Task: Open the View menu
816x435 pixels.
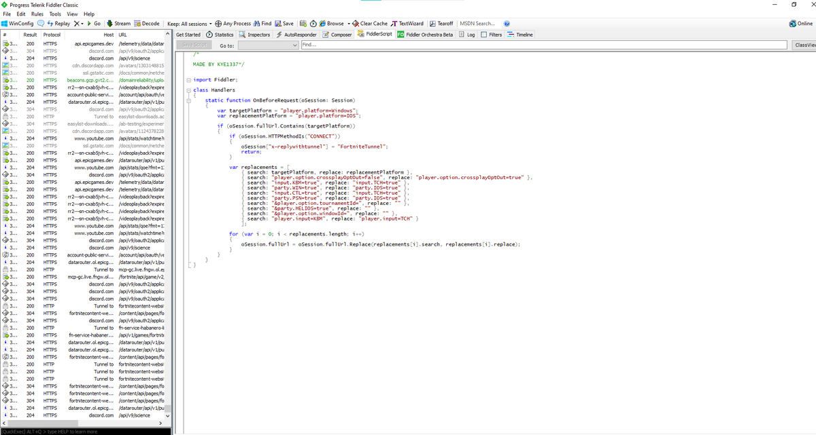Action: [72, 14]
